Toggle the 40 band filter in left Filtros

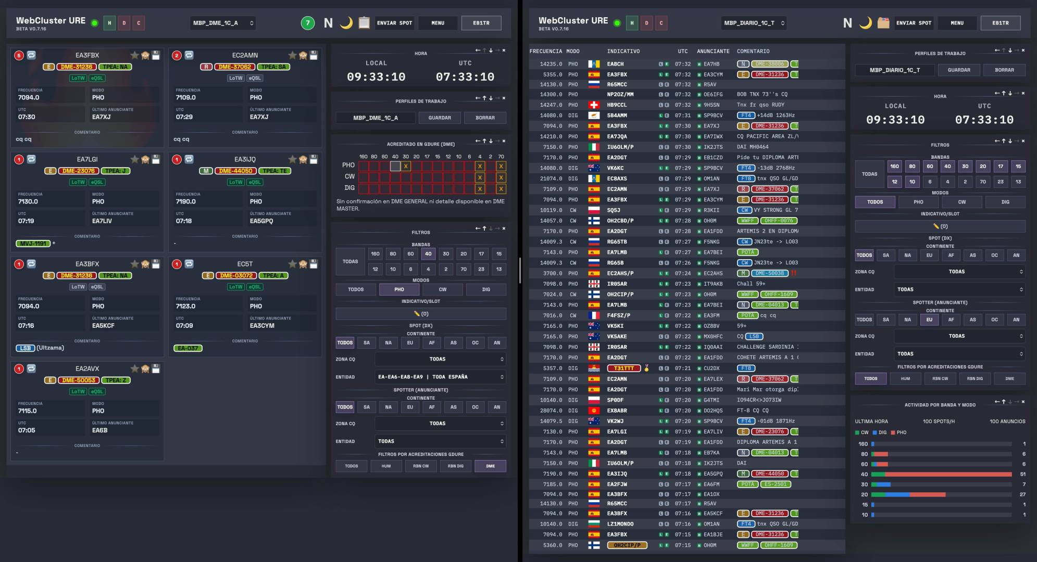[x=428, y=254]
